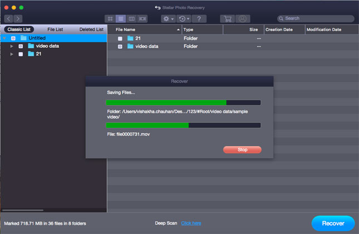The image size is (359, 234).
Task: Close the window with the red button
Action: [x=7, y=8]
